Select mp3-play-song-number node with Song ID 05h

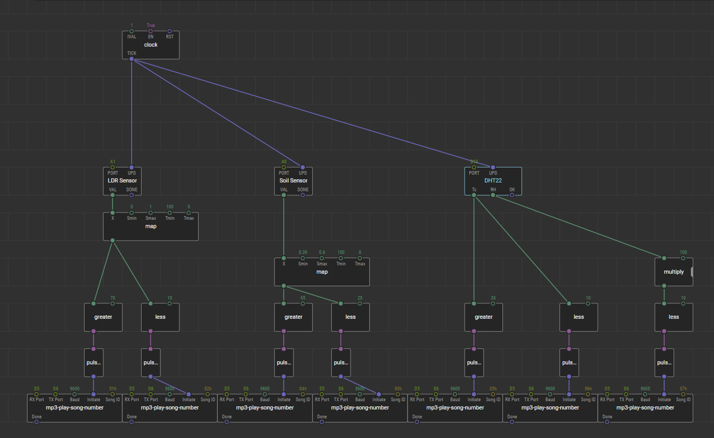(x=455, y=408)
